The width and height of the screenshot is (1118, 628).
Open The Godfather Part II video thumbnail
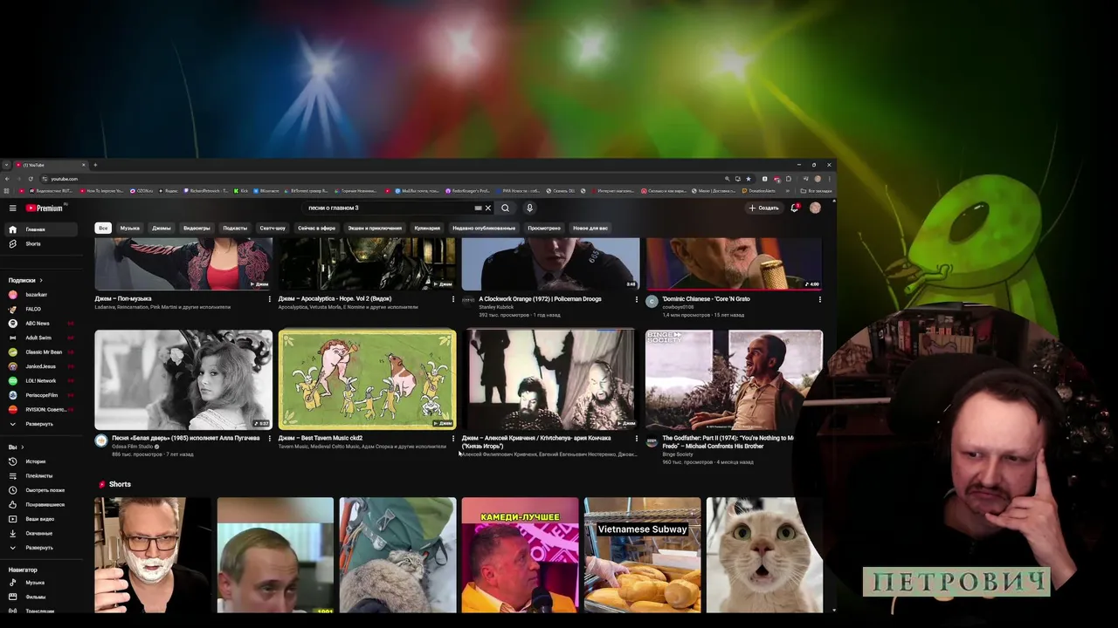[x=734, y=379]
